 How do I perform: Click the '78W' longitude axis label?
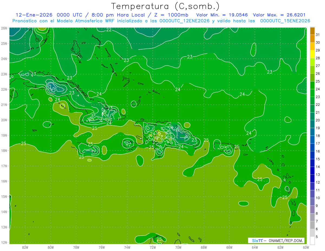coord(76,247)
